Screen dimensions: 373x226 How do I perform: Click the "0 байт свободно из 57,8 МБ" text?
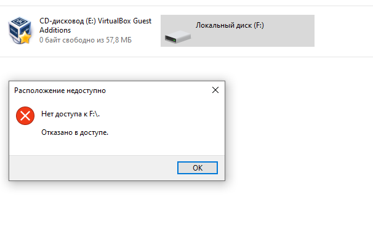pyautogui.click(x=86, y=40)
